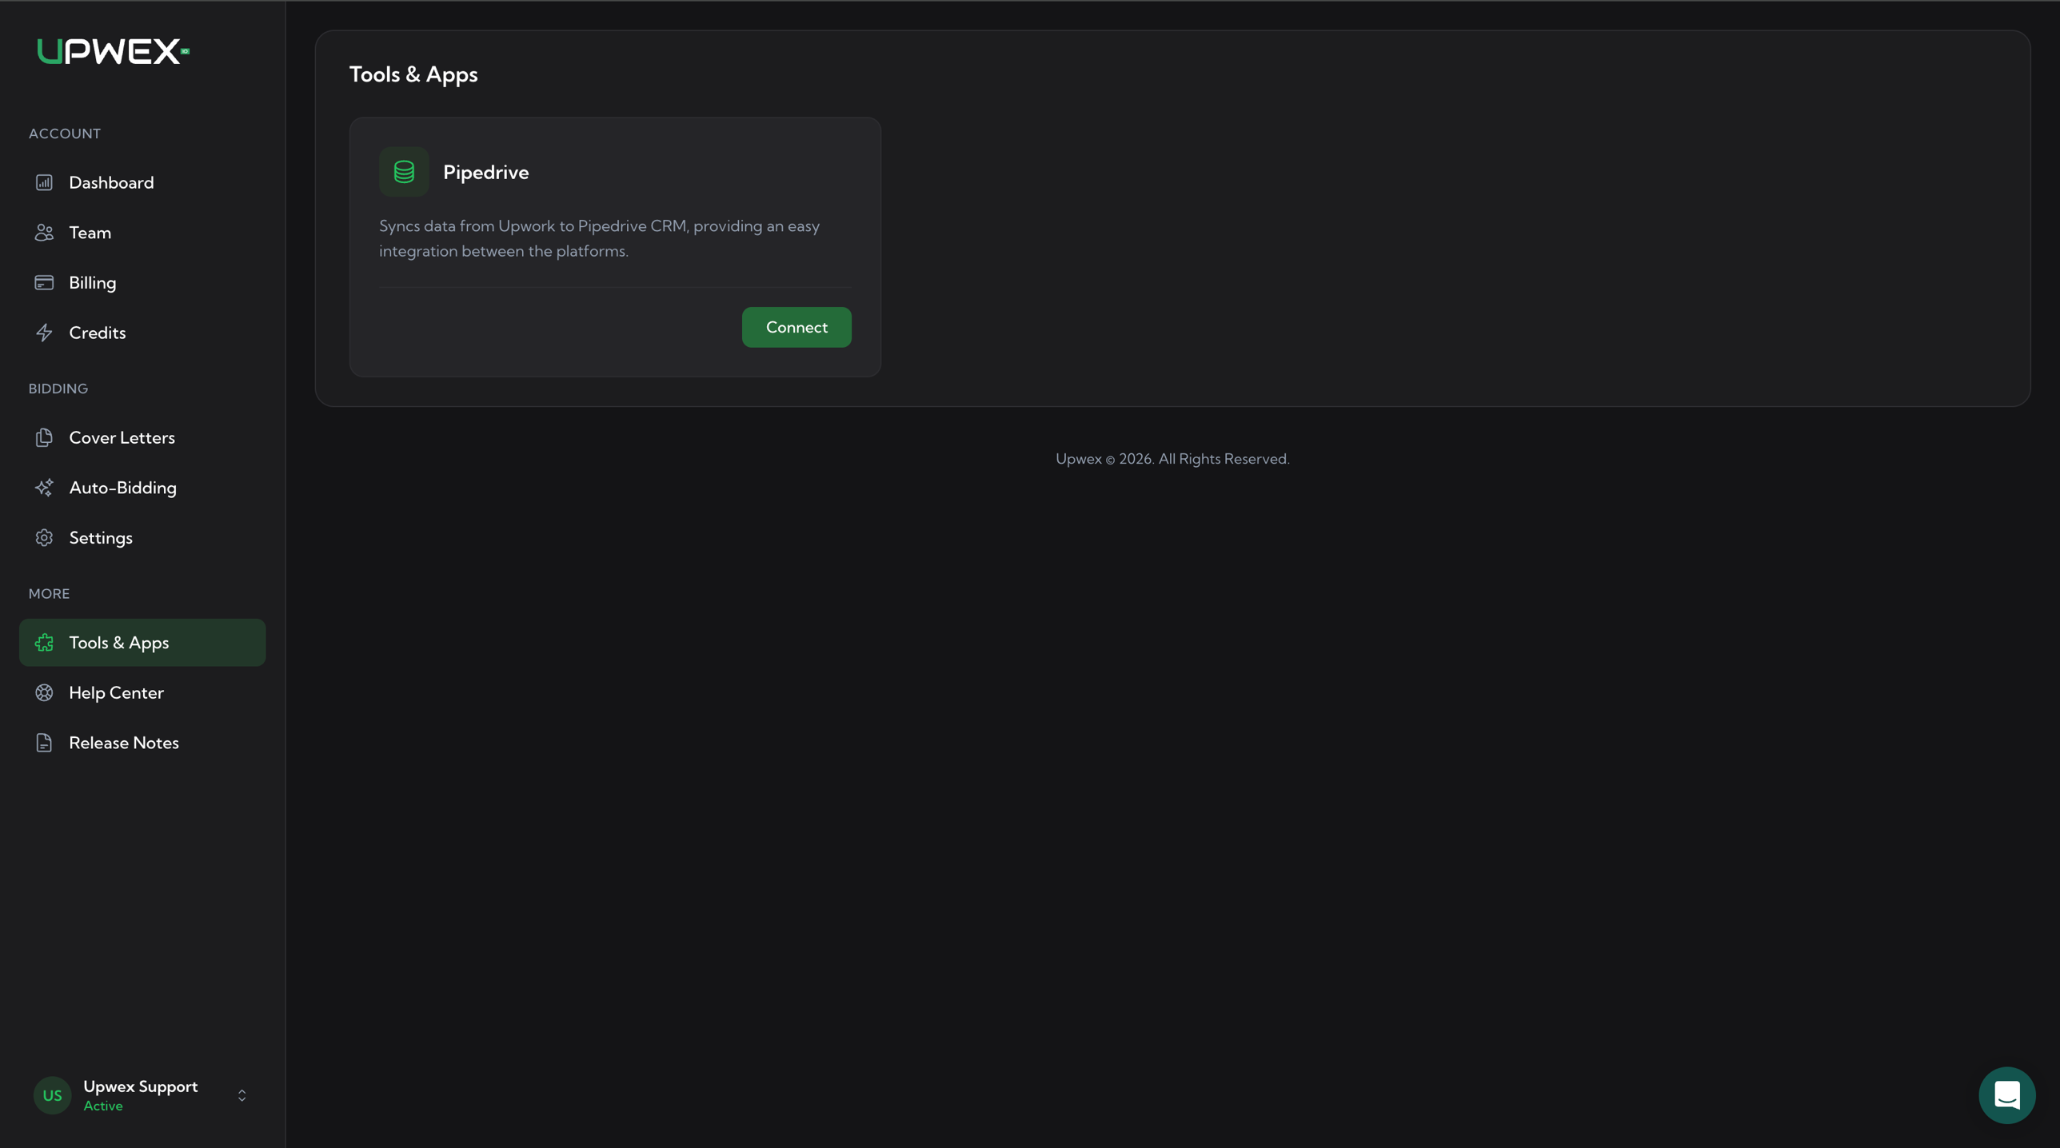Click the Pipedrive description text
The width and height of the screenshot is (2060, 1148).
[x=600, y=238]
